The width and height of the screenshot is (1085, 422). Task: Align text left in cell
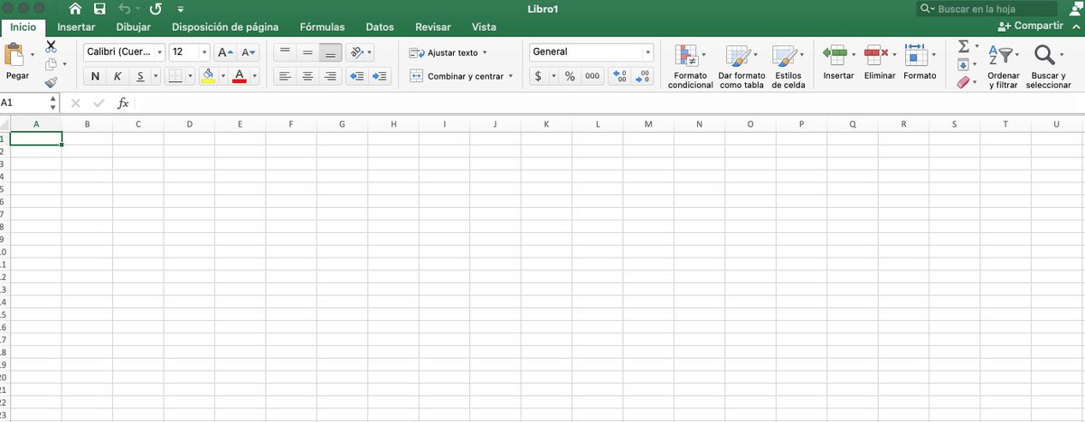284,76
